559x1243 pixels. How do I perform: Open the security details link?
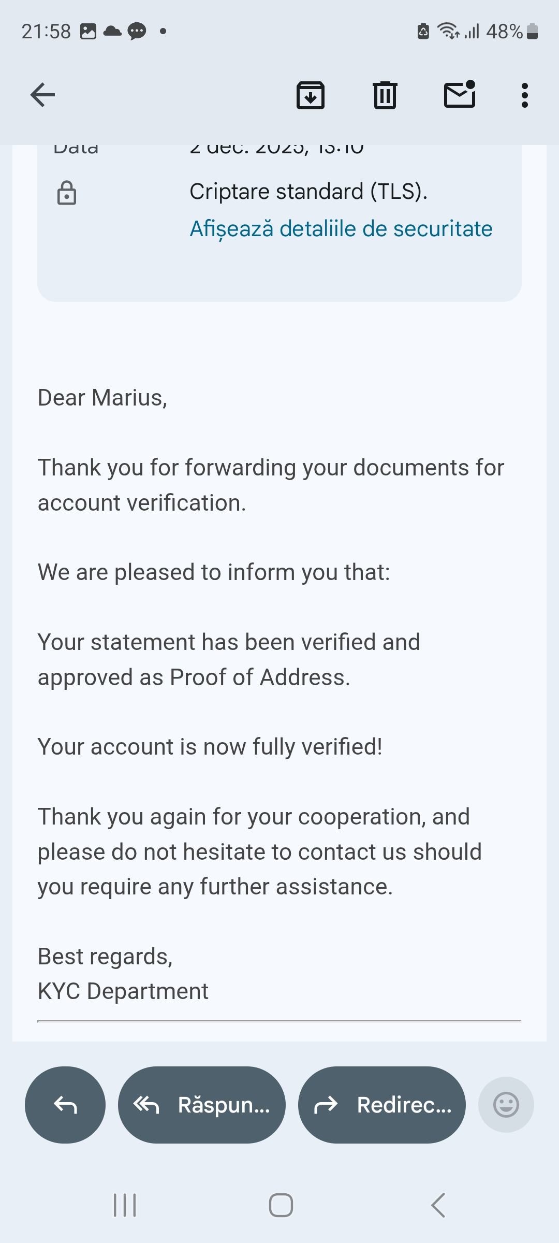pyautogui.click(x=341, y=229)
